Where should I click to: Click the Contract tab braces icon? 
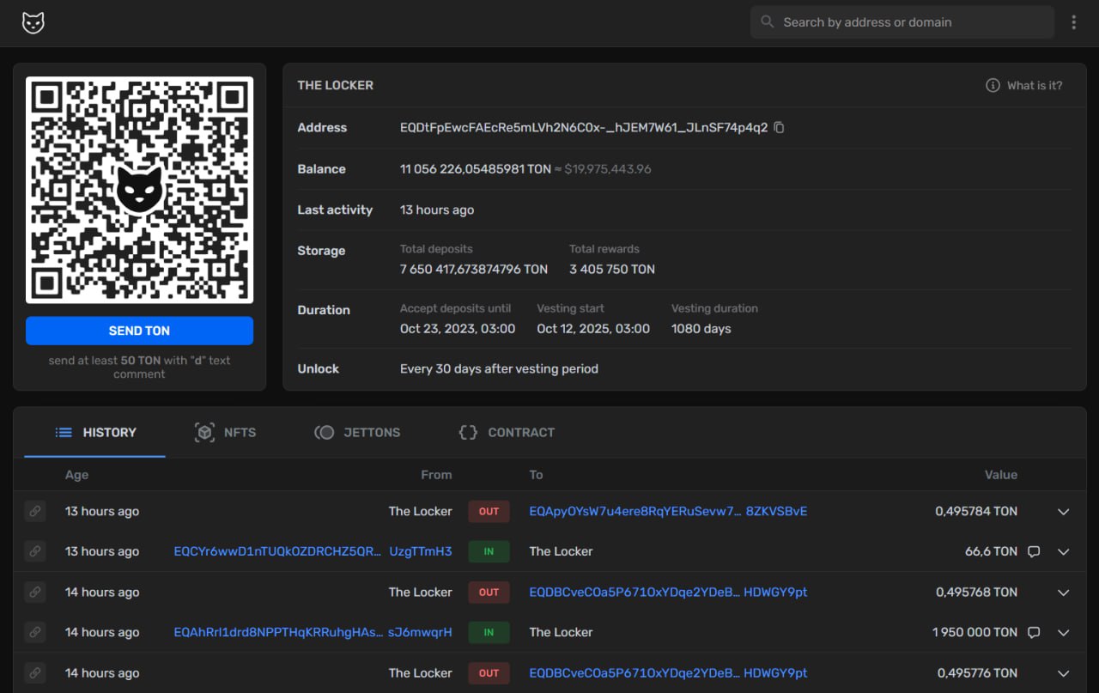(468, 432)
